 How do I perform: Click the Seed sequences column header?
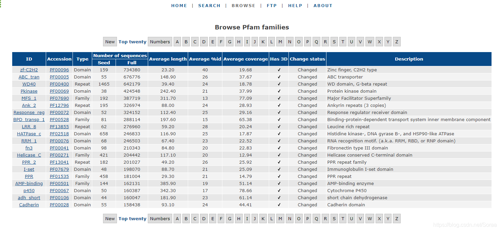click(x=104, y=63)
